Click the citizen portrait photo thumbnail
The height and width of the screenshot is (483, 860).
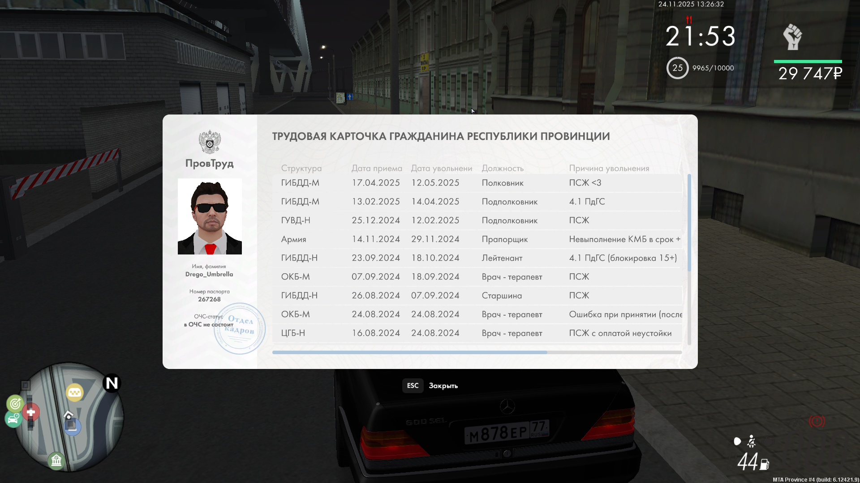click(210, 216)
